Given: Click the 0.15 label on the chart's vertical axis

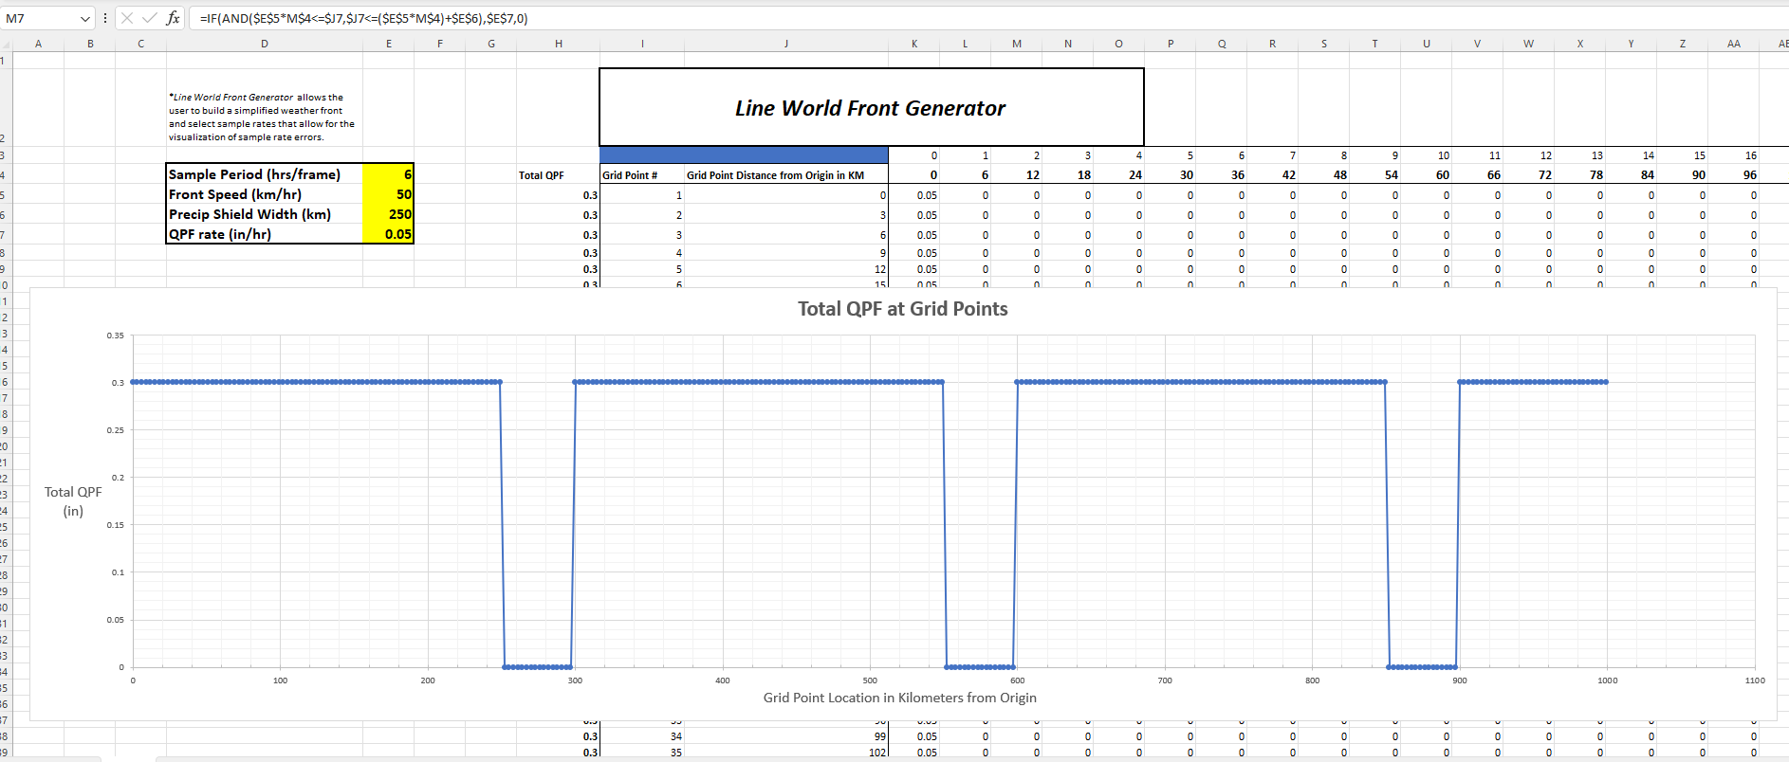Looking at the screenshot, I should click(x=116, y=525).
